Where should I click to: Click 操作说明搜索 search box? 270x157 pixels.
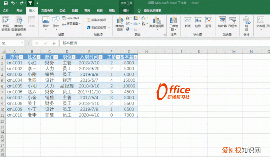pos(153,11)
